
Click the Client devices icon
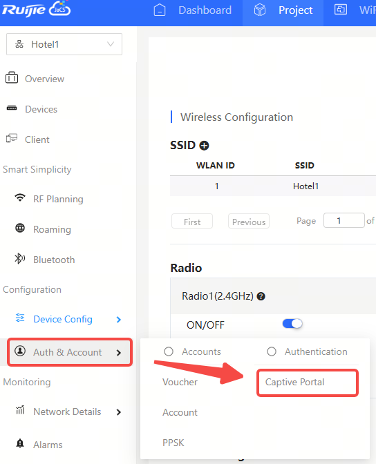(12, 138)
